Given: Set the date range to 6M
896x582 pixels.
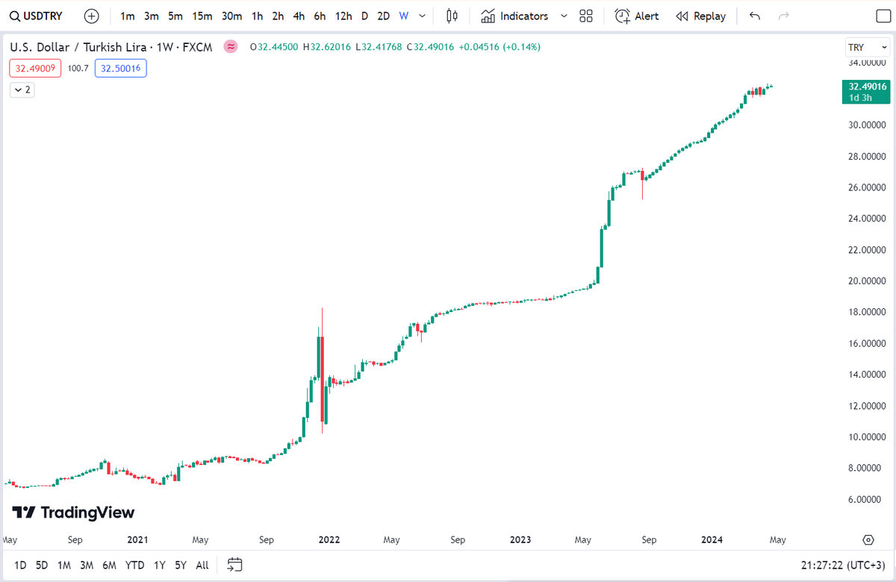Looking at the screenshot, I should (x=109, y=565).
